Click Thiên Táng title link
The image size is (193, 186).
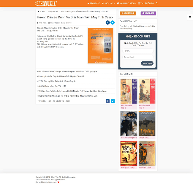tap(144, 138)
